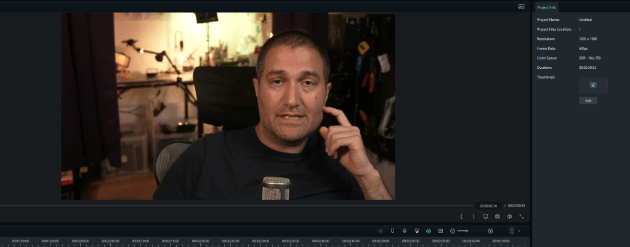
Task: Click the 00:02:50:00 mark on timeline ruler
Action: 381,241
